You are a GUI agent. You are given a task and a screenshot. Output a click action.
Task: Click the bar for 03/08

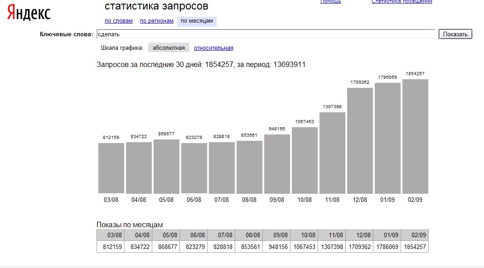click(111, 168)
